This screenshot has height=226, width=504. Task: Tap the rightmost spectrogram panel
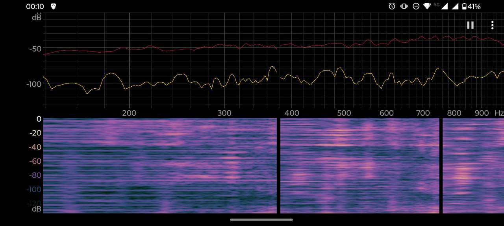point(473,166)
